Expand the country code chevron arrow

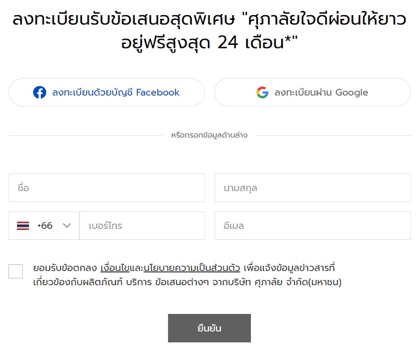67,226
